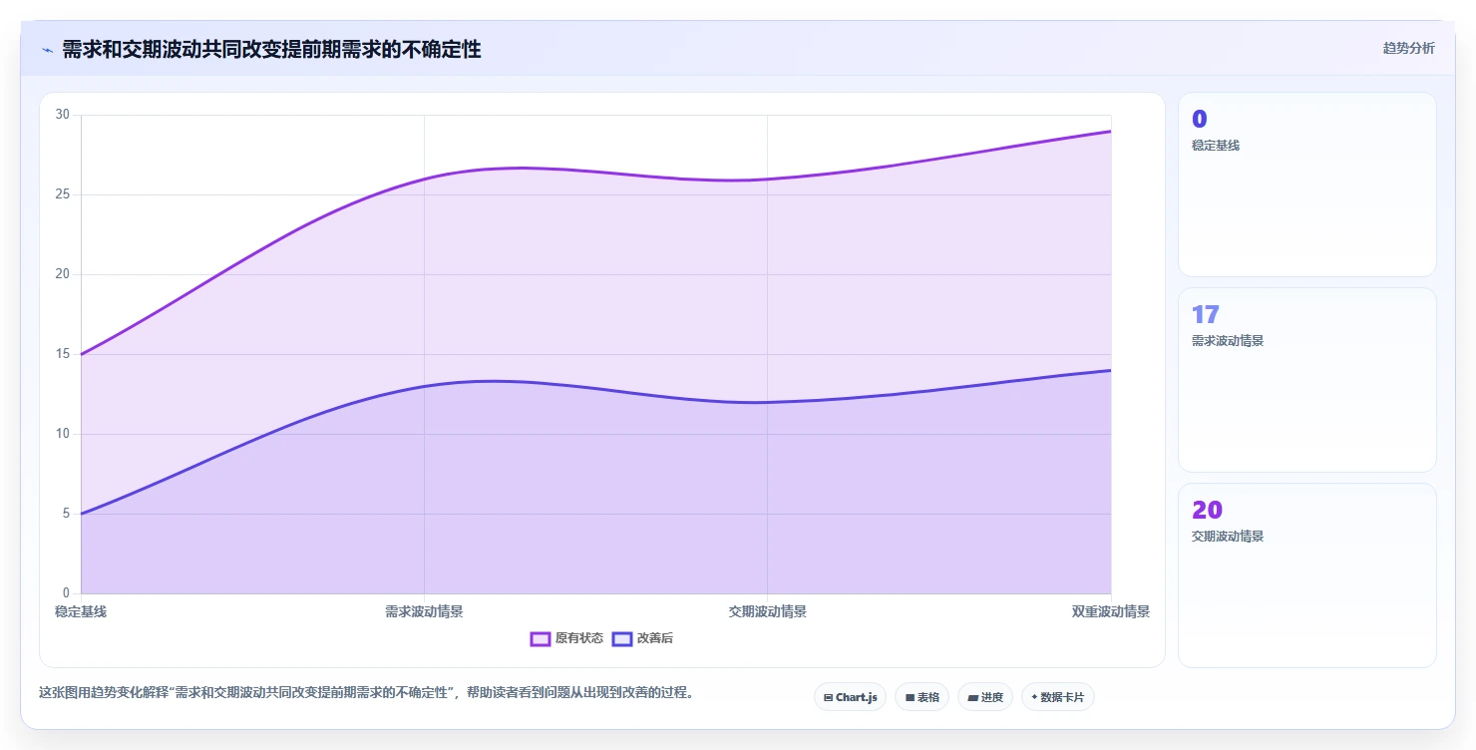Click the Chart.js tag button

tap(850, 697)
